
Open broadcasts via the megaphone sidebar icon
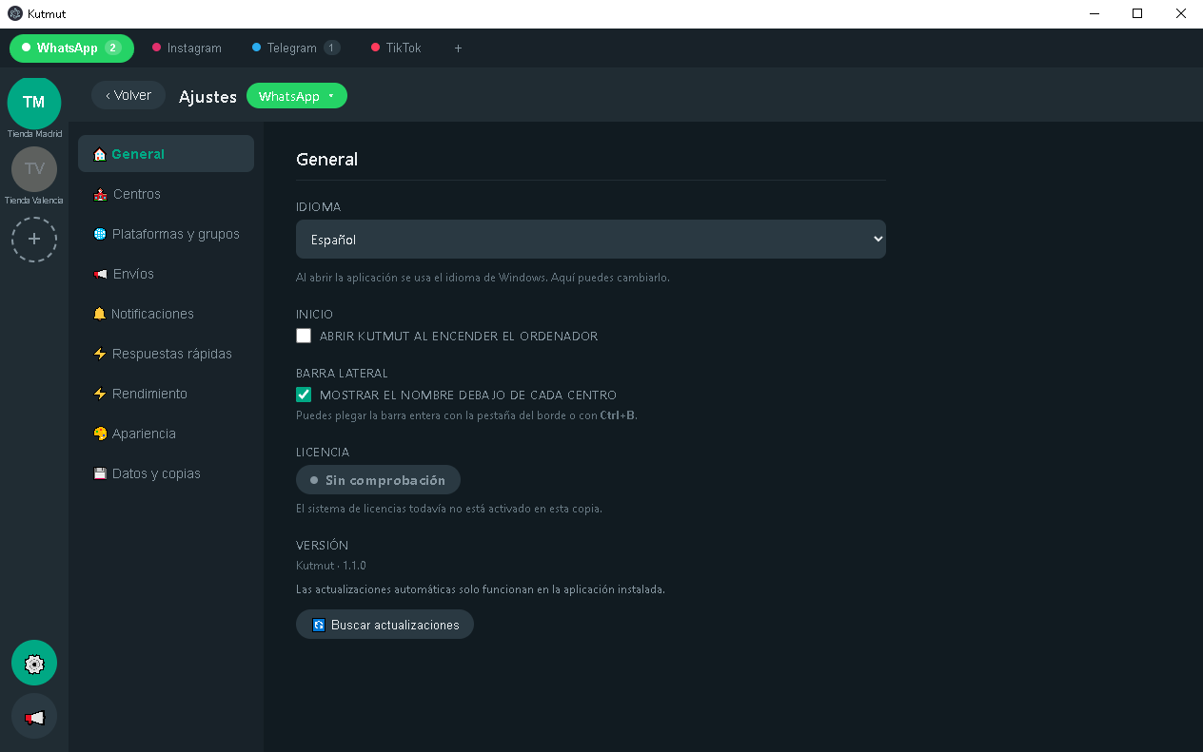pos(34,717)
